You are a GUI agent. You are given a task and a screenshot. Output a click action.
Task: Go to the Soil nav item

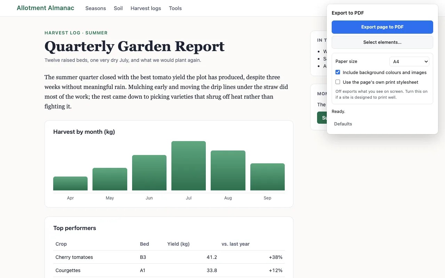118,8
